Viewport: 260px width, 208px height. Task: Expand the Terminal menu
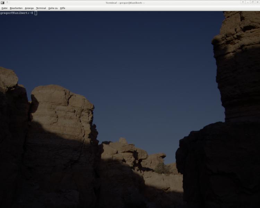(x=41, y=8)
